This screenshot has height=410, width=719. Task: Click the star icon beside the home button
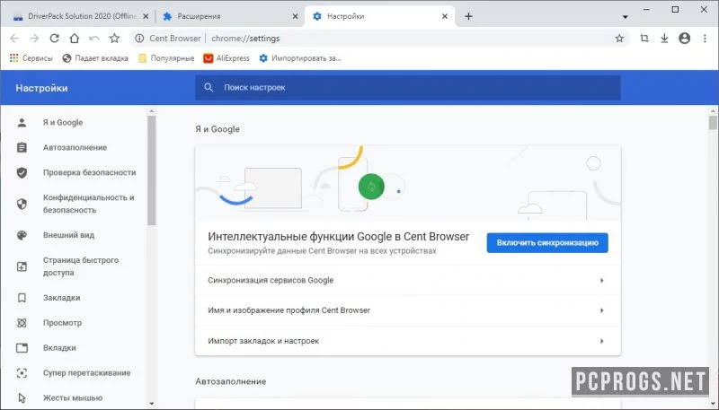click(x=115, y=39)
